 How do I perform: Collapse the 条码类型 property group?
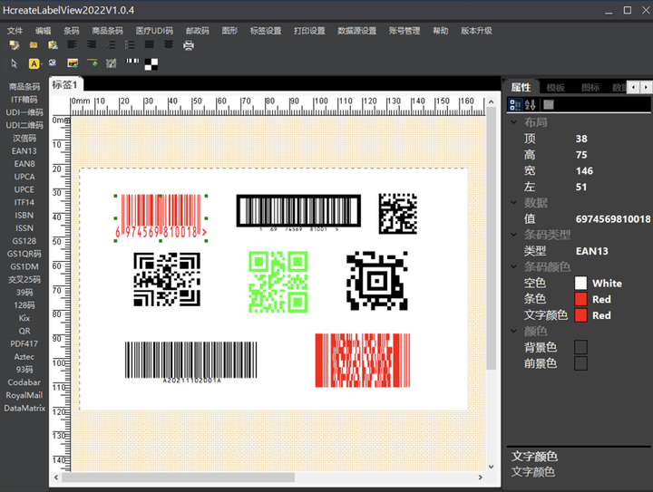[514, 235]
